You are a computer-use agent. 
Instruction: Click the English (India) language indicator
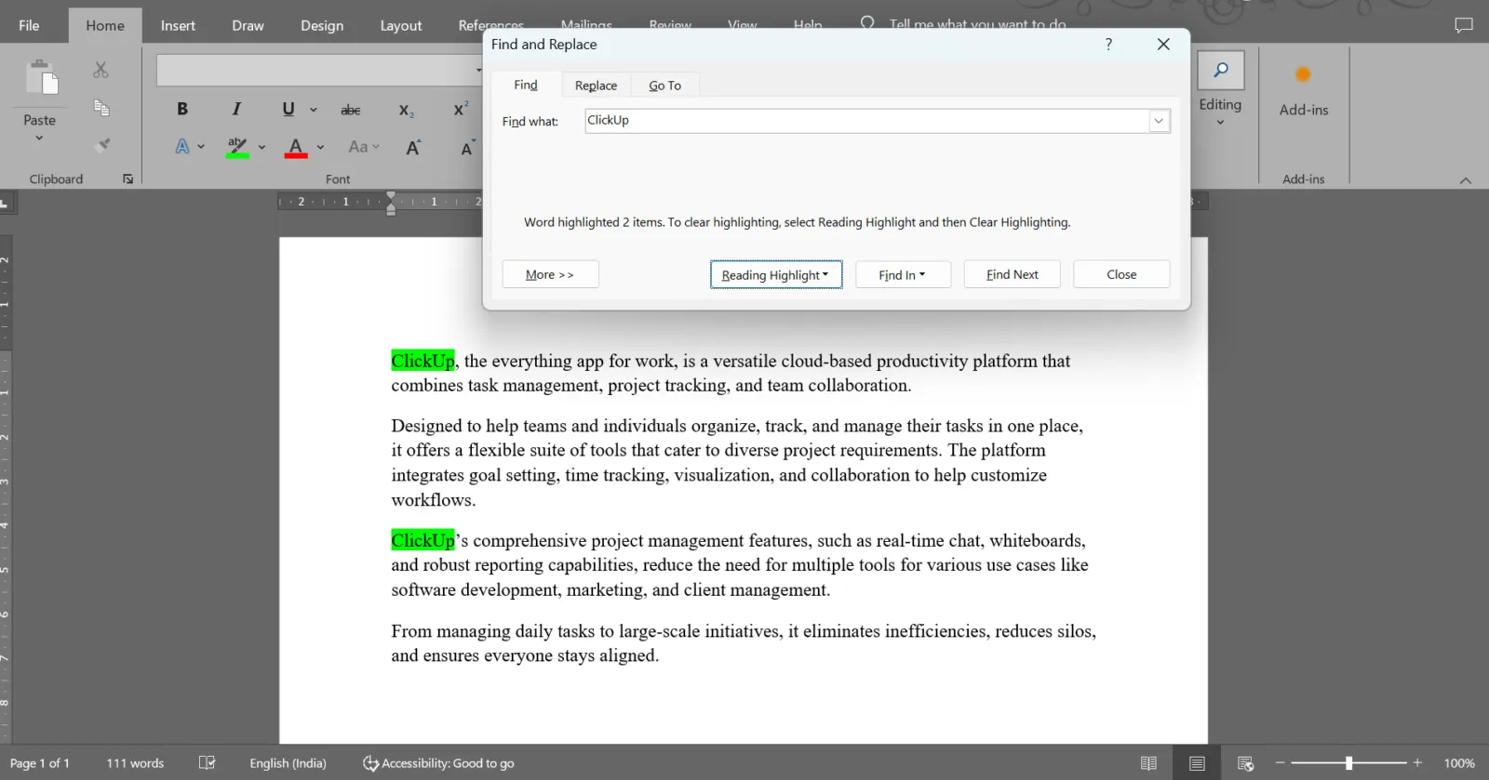[288, 763]
